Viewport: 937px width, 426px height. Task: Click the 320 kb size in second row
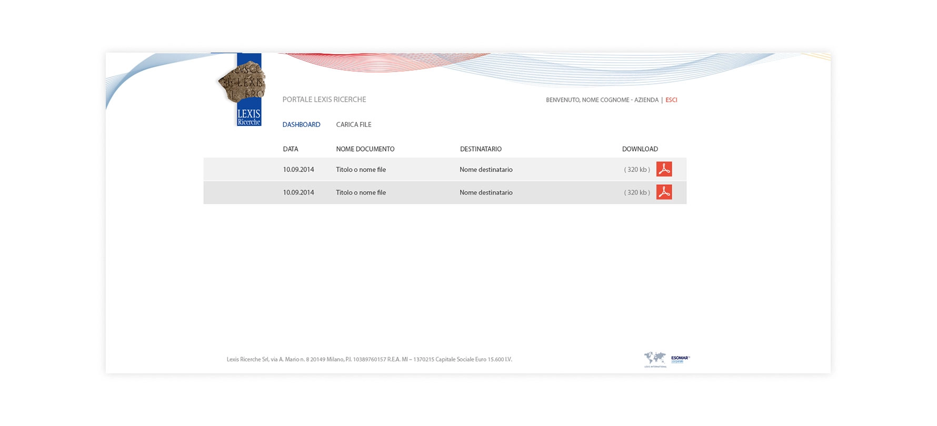[637, 193]
